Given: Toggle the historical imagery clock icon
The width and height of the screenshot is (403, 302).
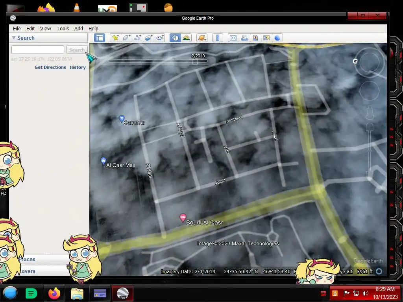Looking at the screenshot, I should 175,38.
